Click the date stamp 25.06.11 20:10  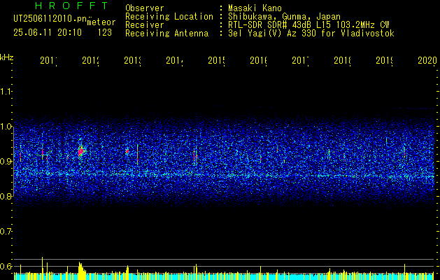(48, 33)
